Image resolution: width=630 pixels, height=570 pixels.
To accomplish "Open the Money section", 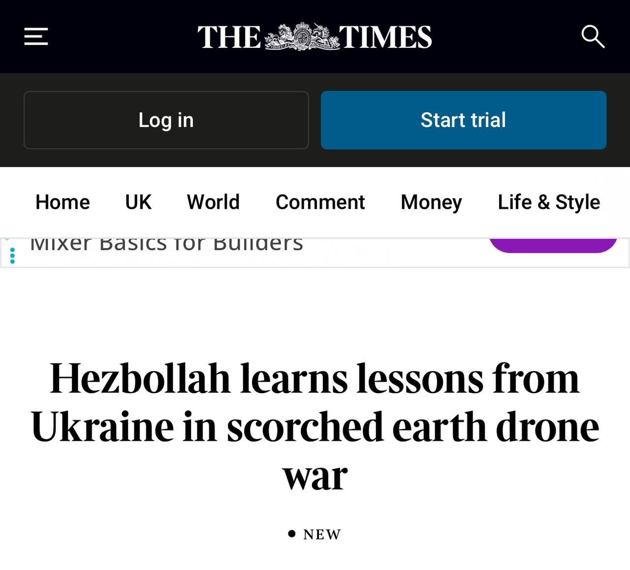I will coord(431,202).
